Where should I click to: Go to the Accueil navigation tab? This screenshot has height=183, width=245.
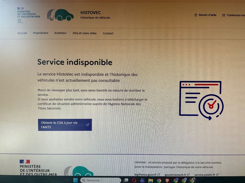point(22,33)
